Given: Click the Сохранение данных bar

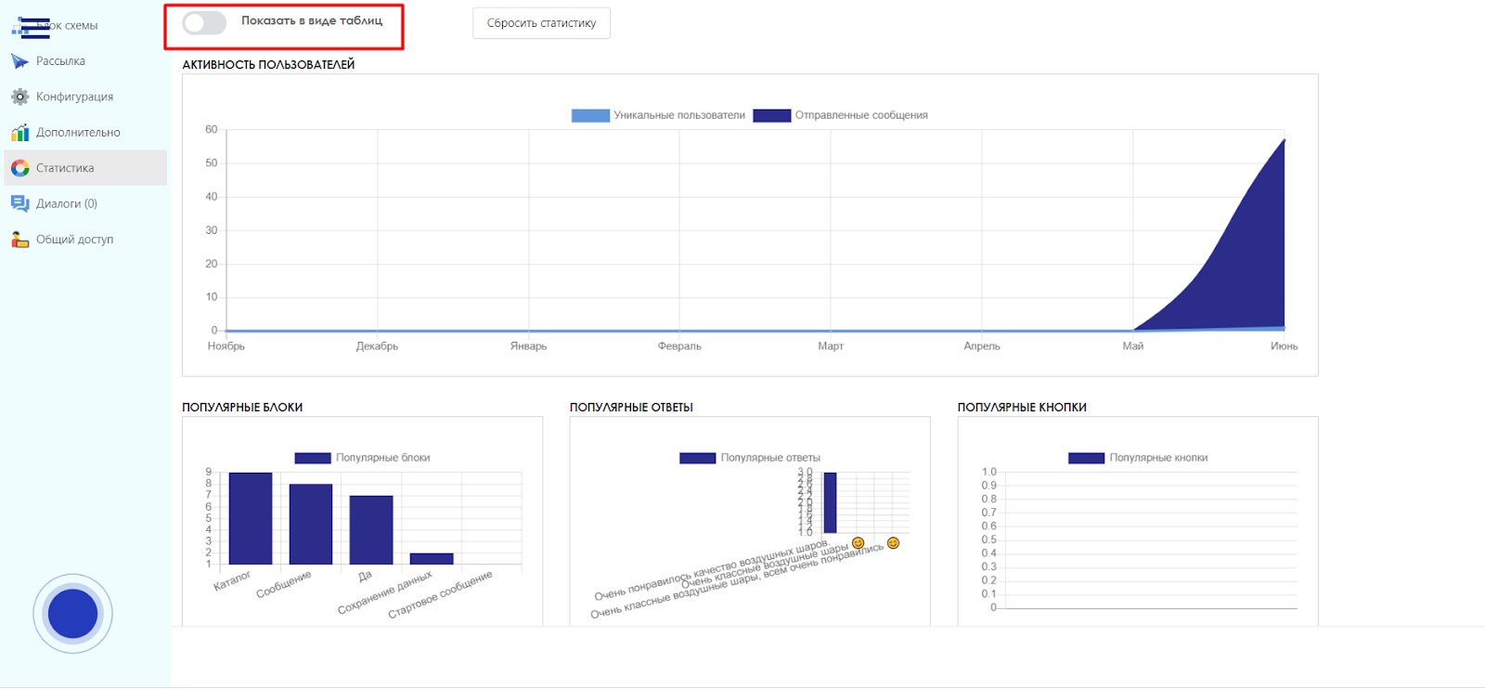Looking at the screenshot, I should [432, 559].
